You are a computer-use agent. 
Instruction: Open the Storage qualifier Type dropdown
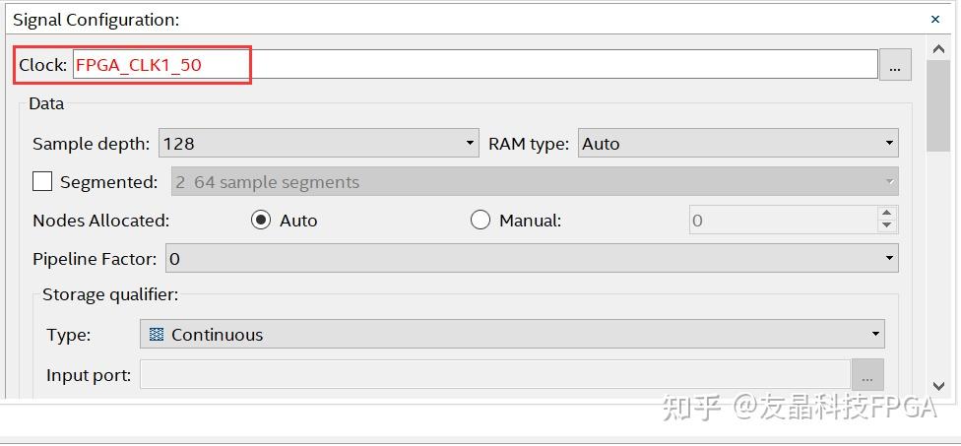[512, 335]
